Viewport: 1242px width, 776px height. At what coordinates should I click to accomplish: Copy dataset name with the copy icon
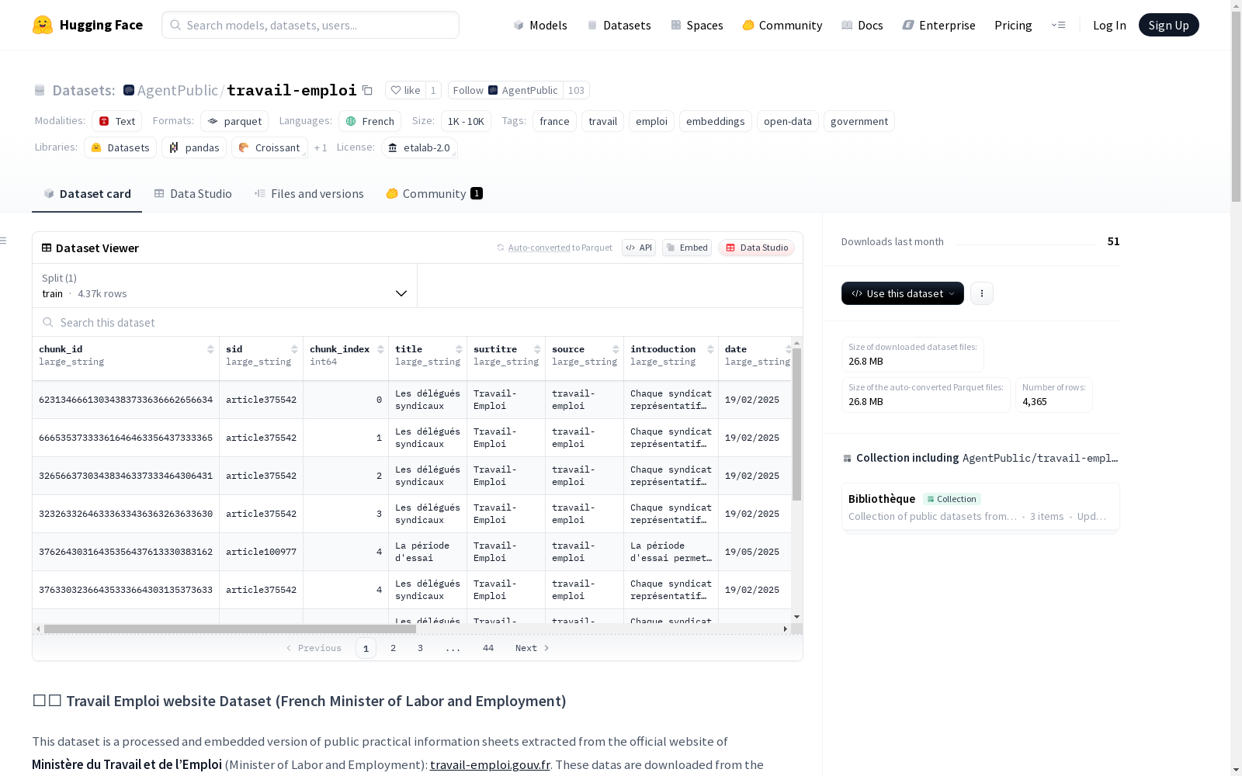tap(368, 91)
